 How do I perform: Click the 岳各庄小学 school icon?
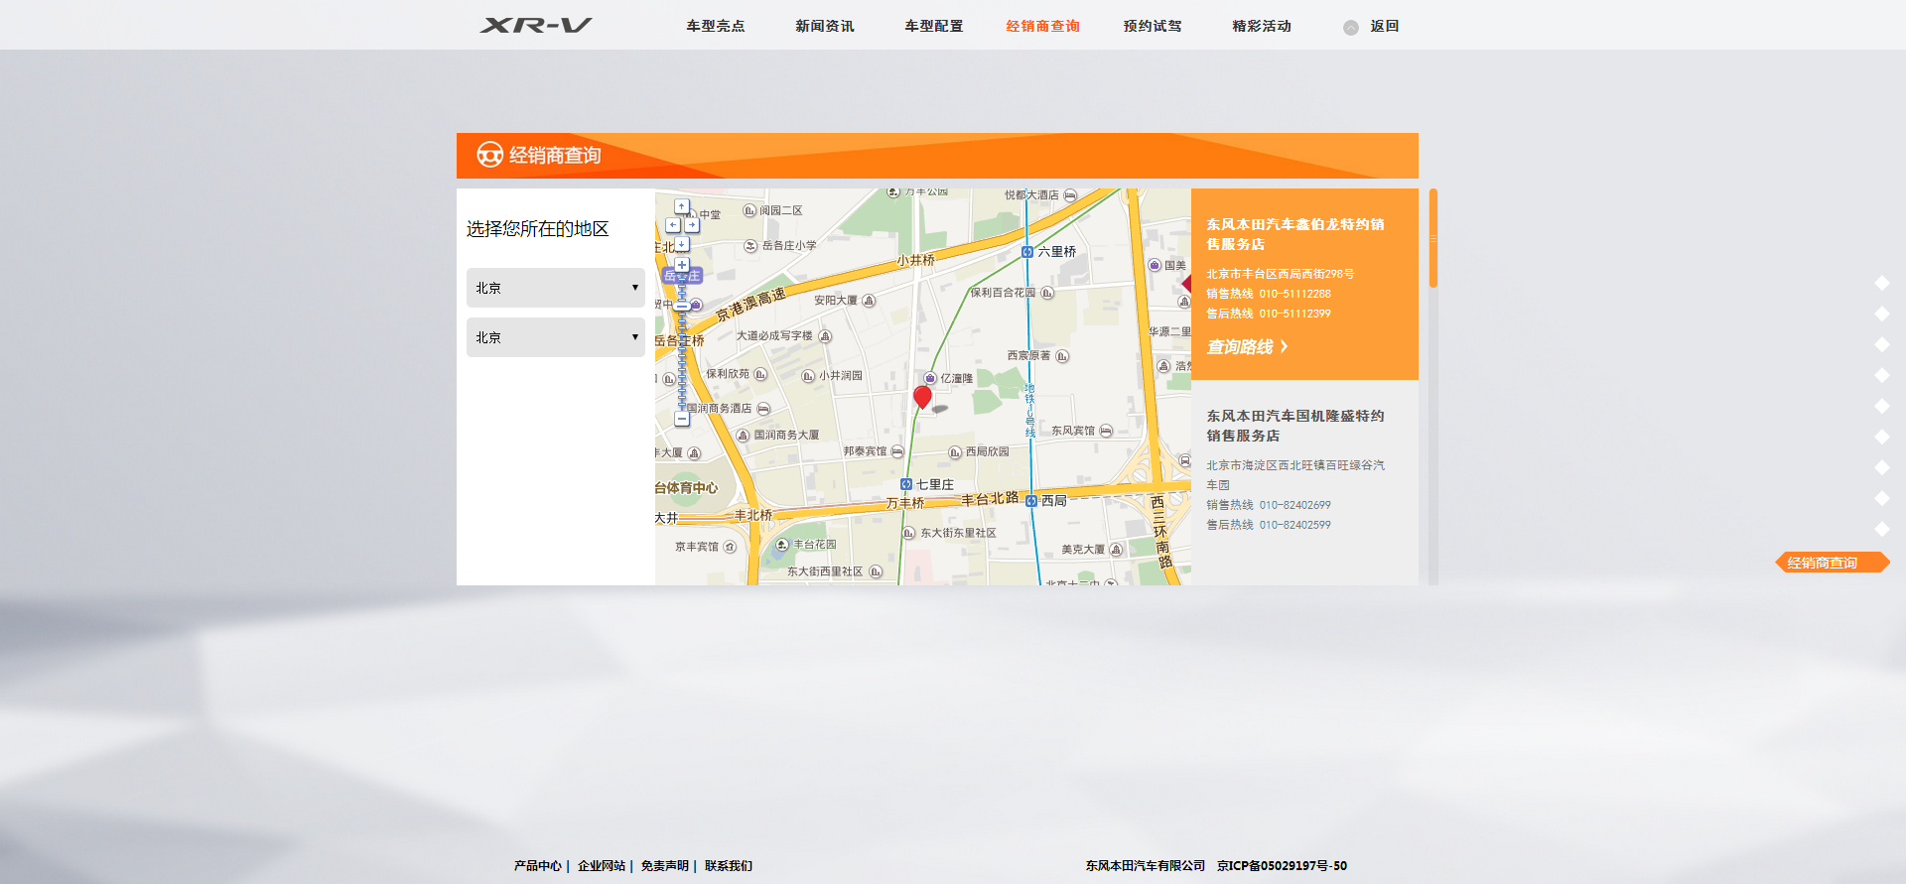tap(750, 246)
